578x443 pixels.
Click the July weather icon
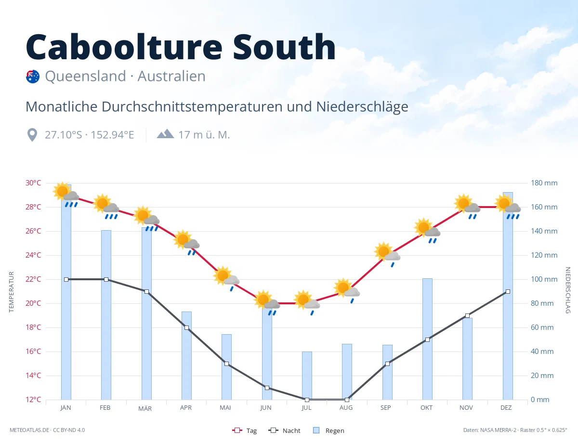(307, 303)
